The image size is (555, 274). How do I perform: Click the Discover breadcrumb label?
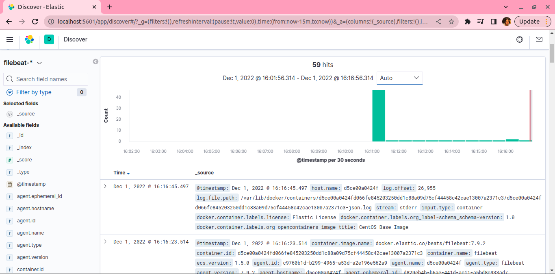pos(76,39)
